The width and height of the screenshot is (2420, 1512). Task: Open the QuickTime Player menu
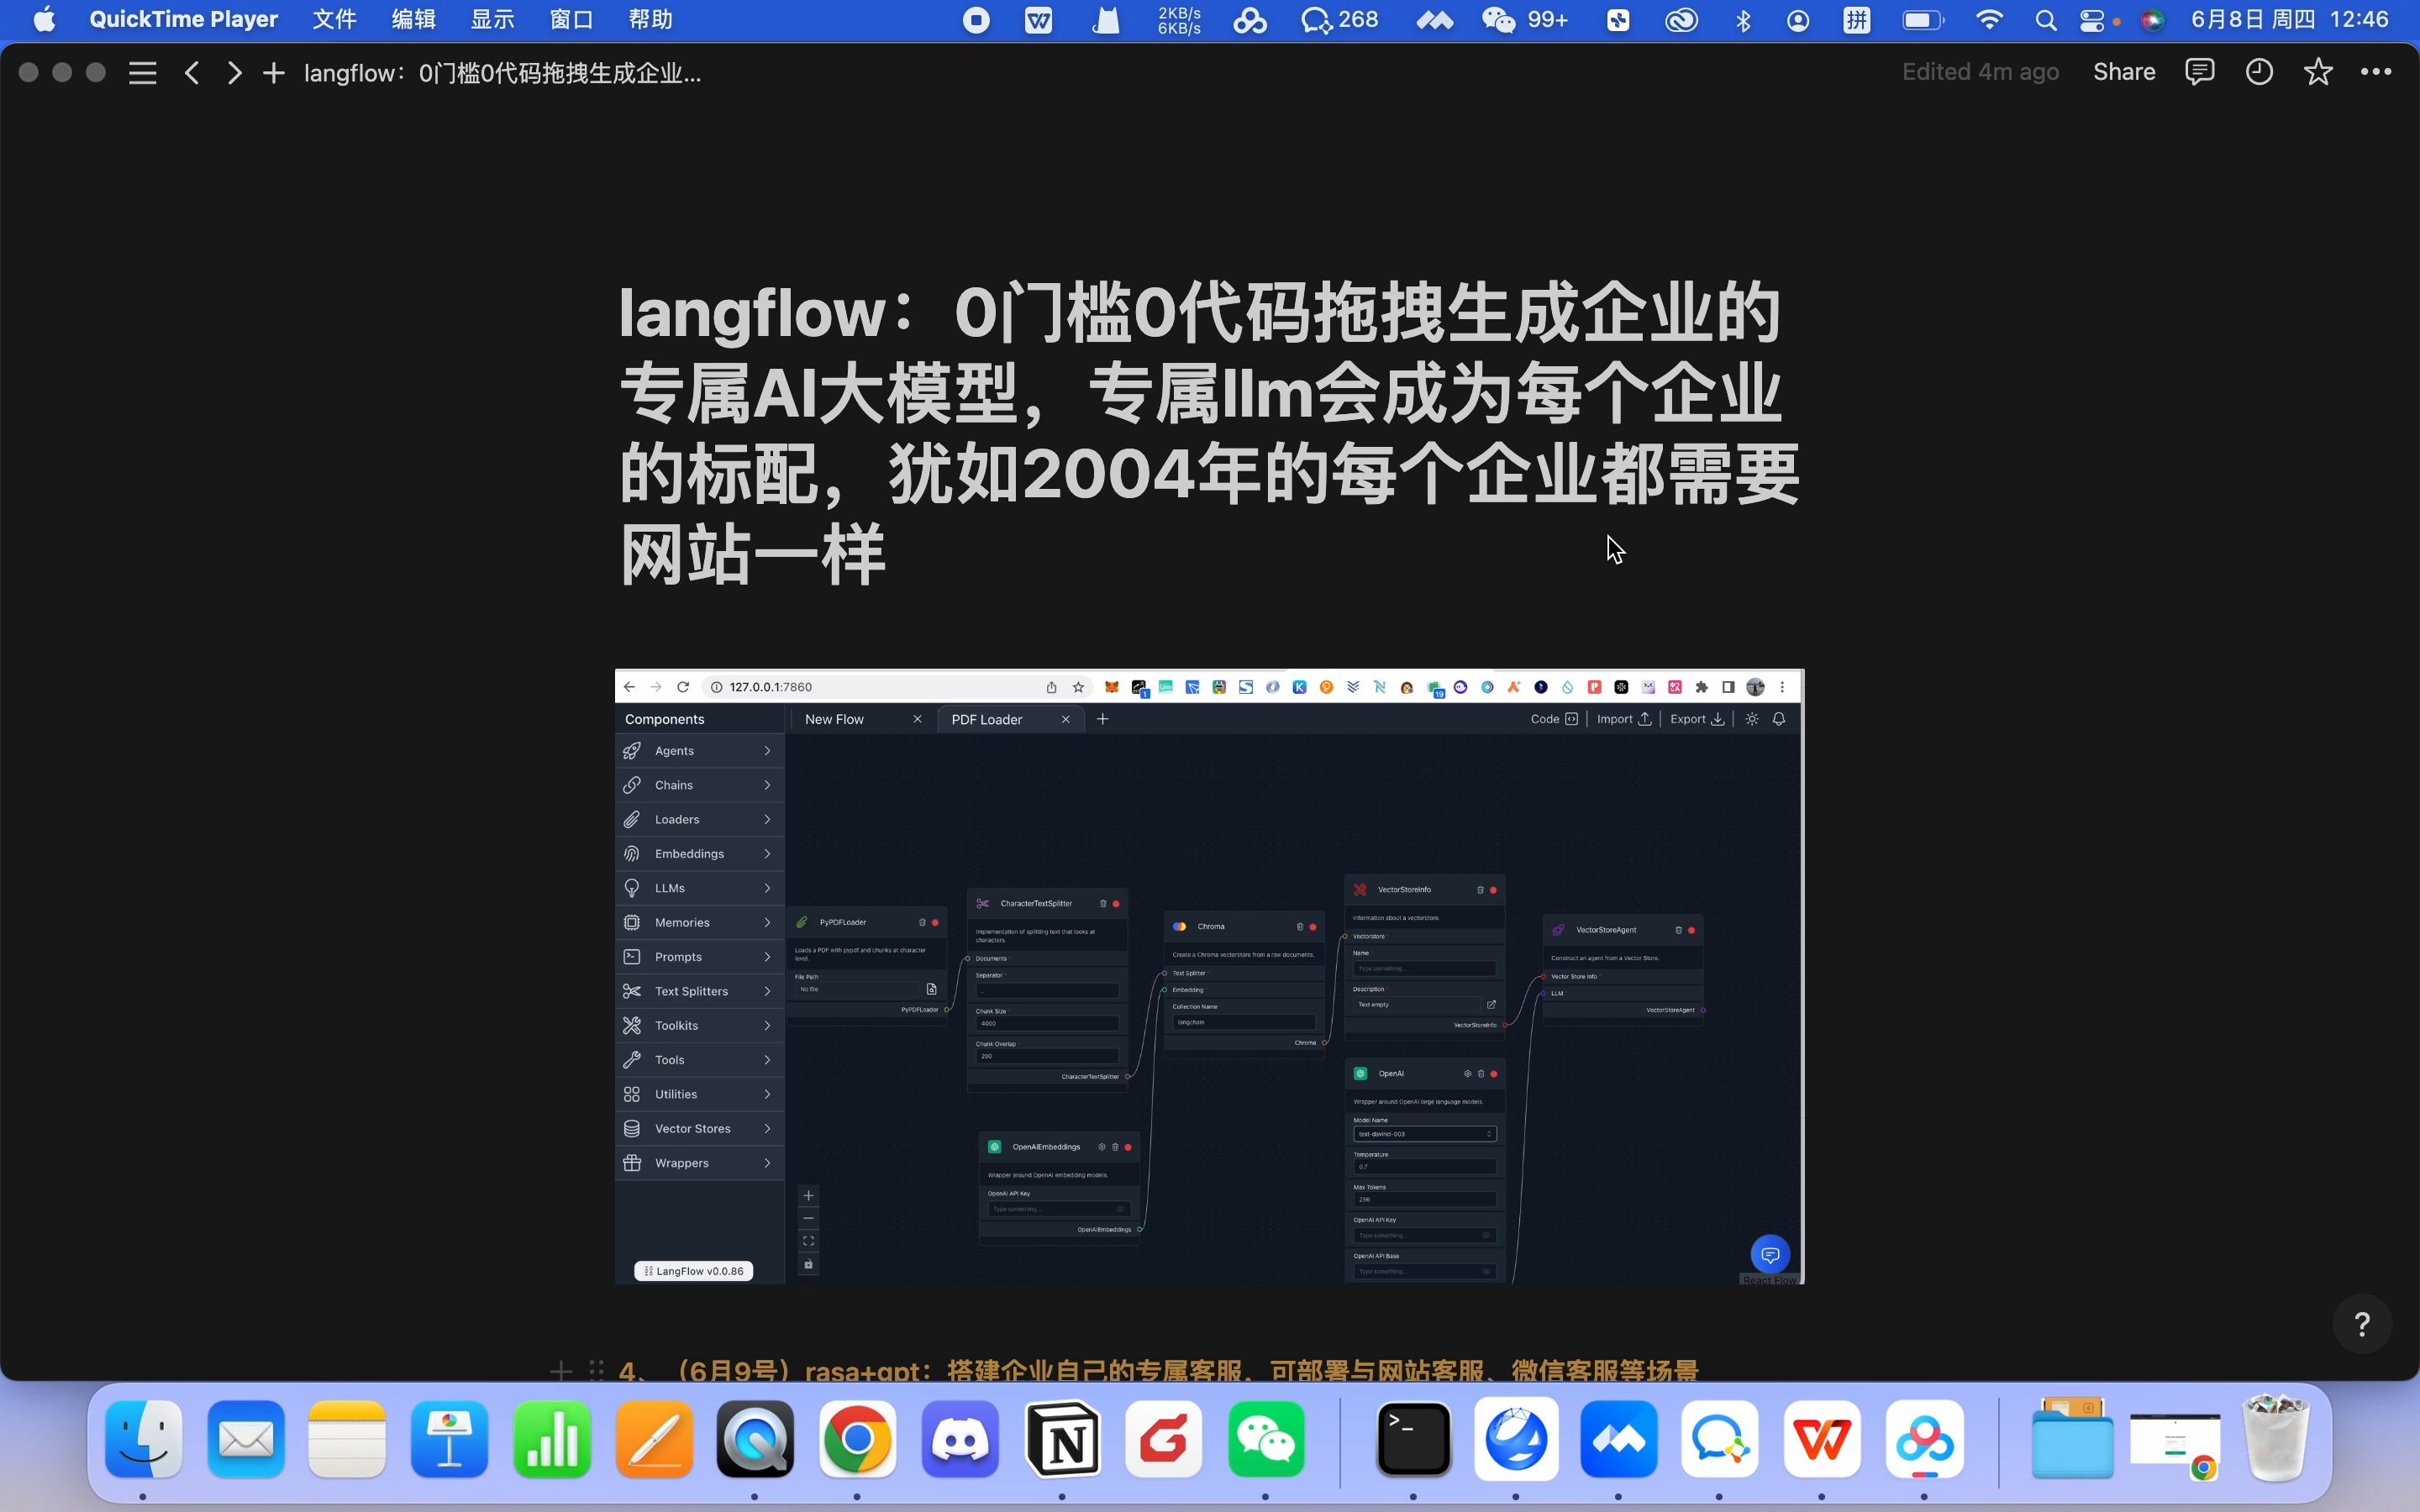pyautogui.click(x=184, y=19)
